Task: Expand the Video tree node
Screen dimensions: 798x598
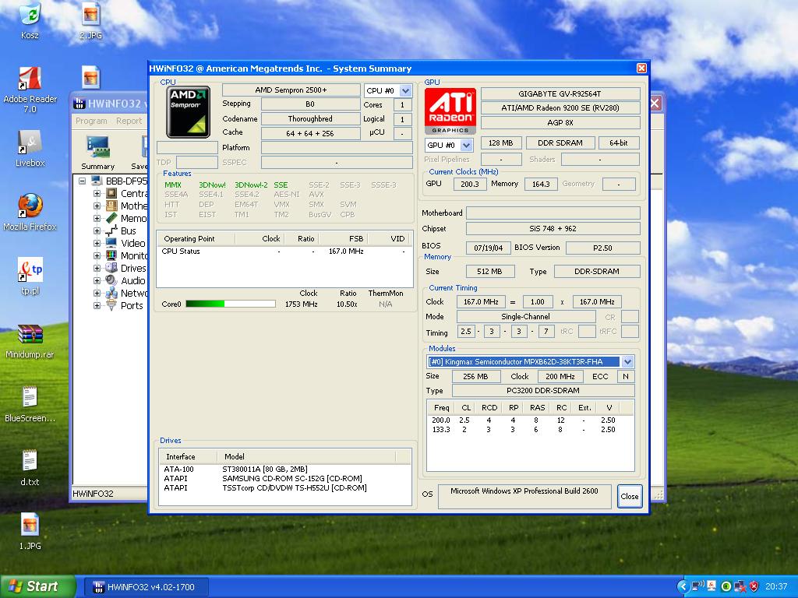Action: pos(97,243)
